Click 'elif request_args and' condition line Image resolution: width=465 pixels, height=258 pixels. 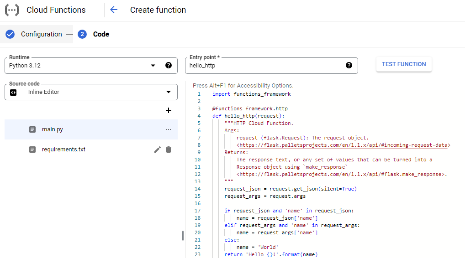(x=292, y=225)
